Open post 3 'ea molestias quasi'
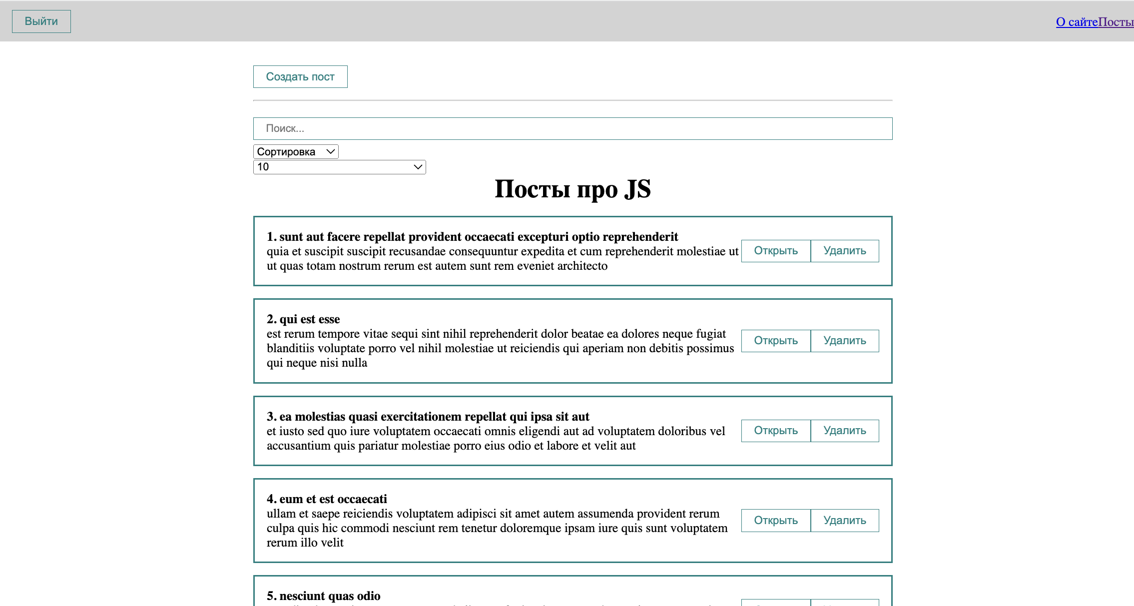 pos(775,431)
